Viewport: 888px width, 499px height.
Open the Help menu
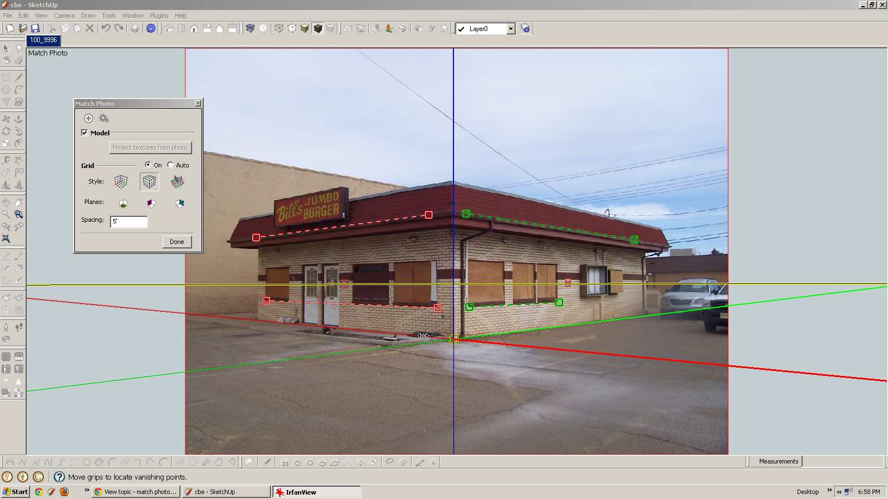point(181,16)
